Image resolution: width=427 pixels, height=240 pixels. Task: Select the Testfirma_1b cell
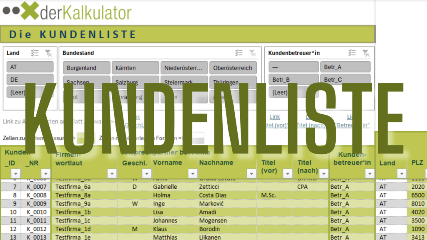(x=84, y=212)
